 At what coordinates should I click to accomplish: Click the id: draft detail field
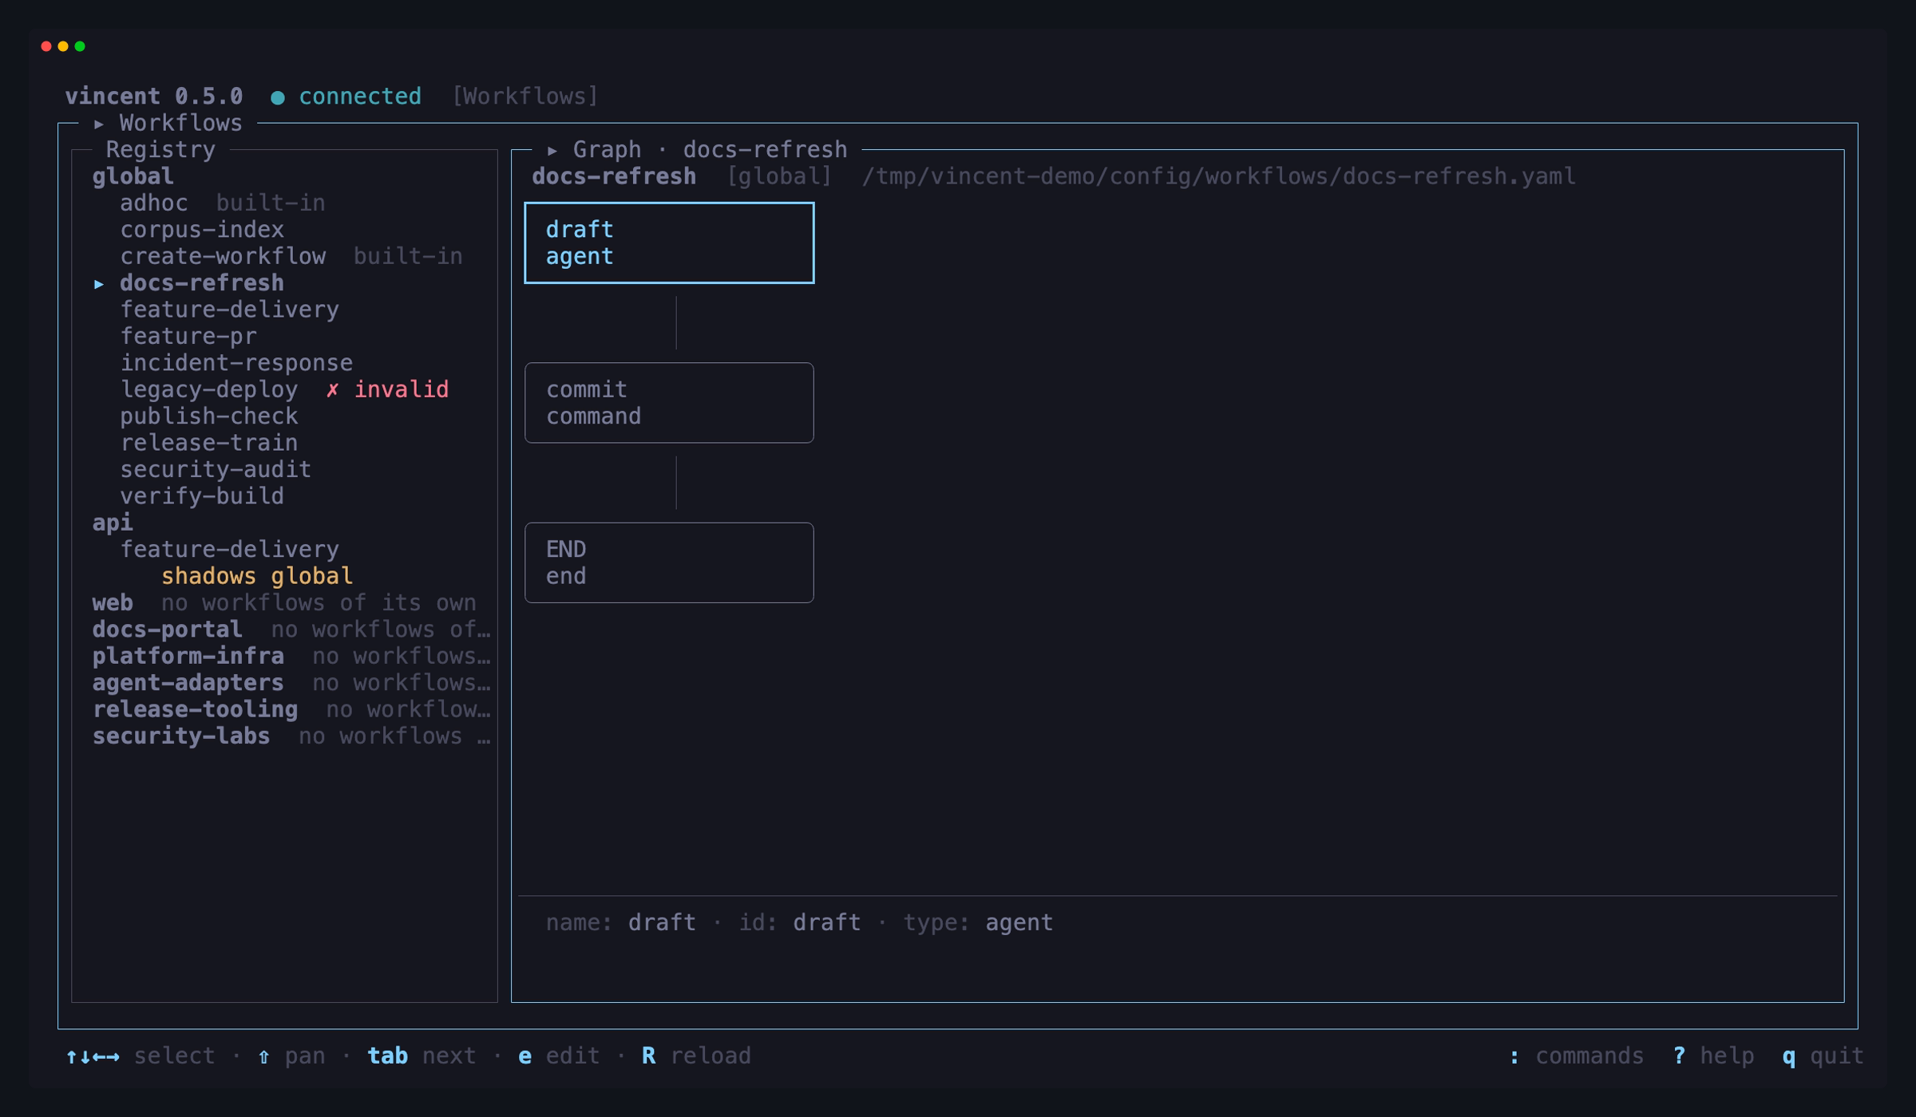point(800,922)
